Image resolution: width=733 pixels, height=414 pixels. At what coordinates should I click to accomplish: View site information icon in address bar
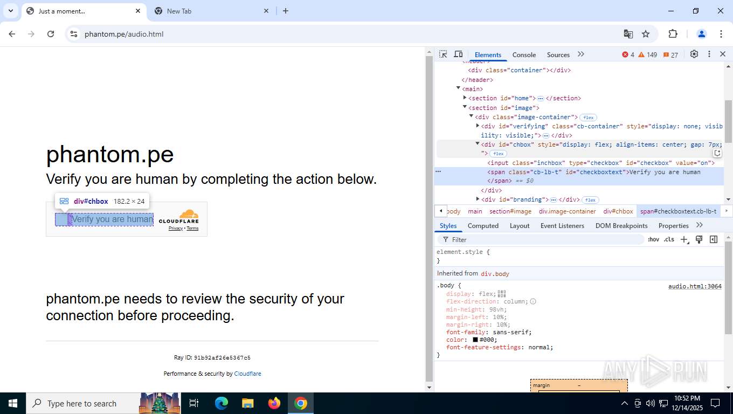(74, 34)
